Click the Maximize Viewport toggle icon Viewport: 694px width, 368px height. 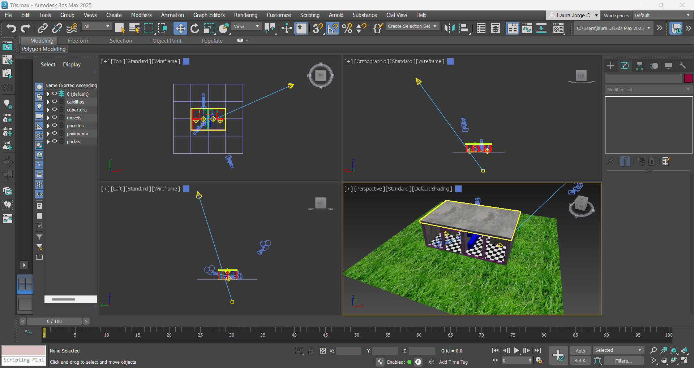pos(684,360)
